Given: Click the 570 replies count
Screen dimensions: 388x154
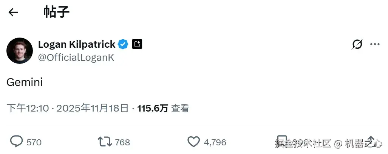Looking at the screenshot, I should click(34, 142).
